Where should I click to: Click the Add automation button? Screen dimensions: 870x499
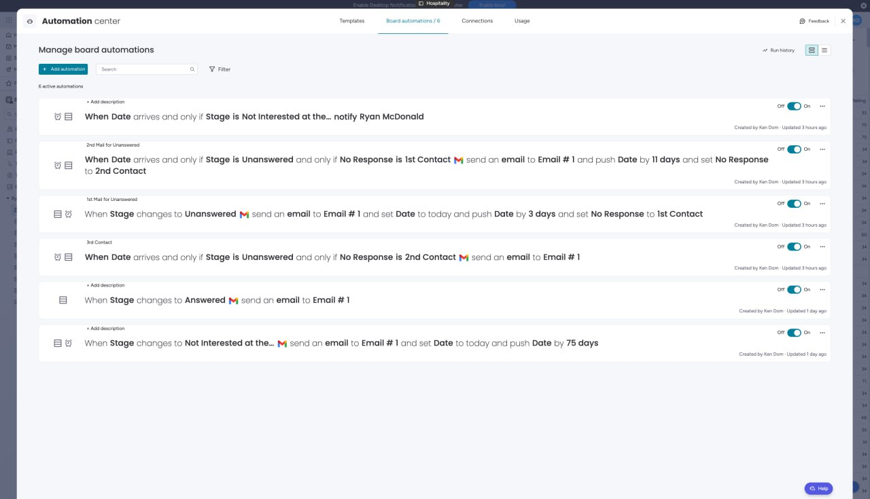point(63,69)
